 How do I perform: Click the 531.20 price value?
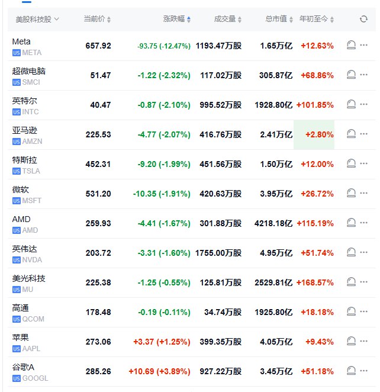tap(98, 194)
